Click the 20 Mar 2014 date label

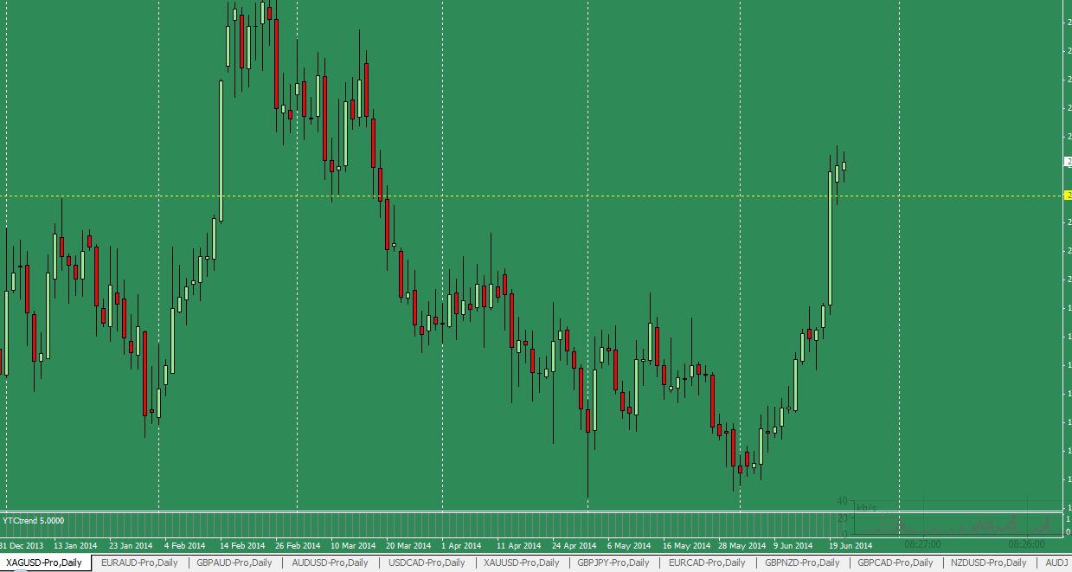[x=408, y=546]
